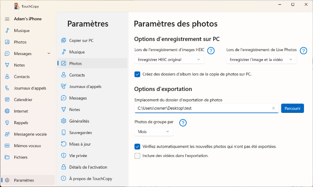Viewport: 313px width, 187px height.
Task: Click the hamburger menu icon beside Adam's iPhone
Action: [x=7, y=19]
